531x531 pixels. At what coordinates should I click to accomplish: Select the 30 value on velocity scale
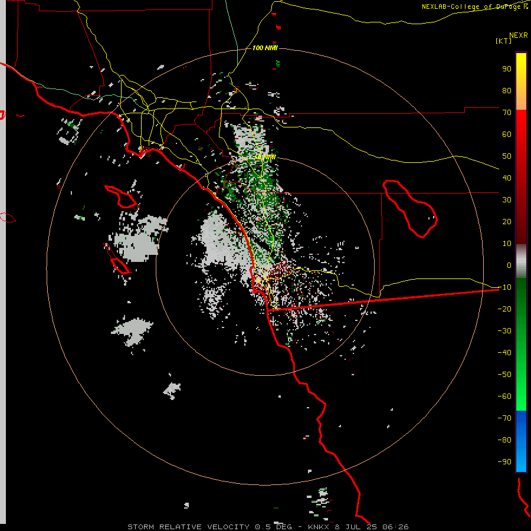click(x=507, y=200)
